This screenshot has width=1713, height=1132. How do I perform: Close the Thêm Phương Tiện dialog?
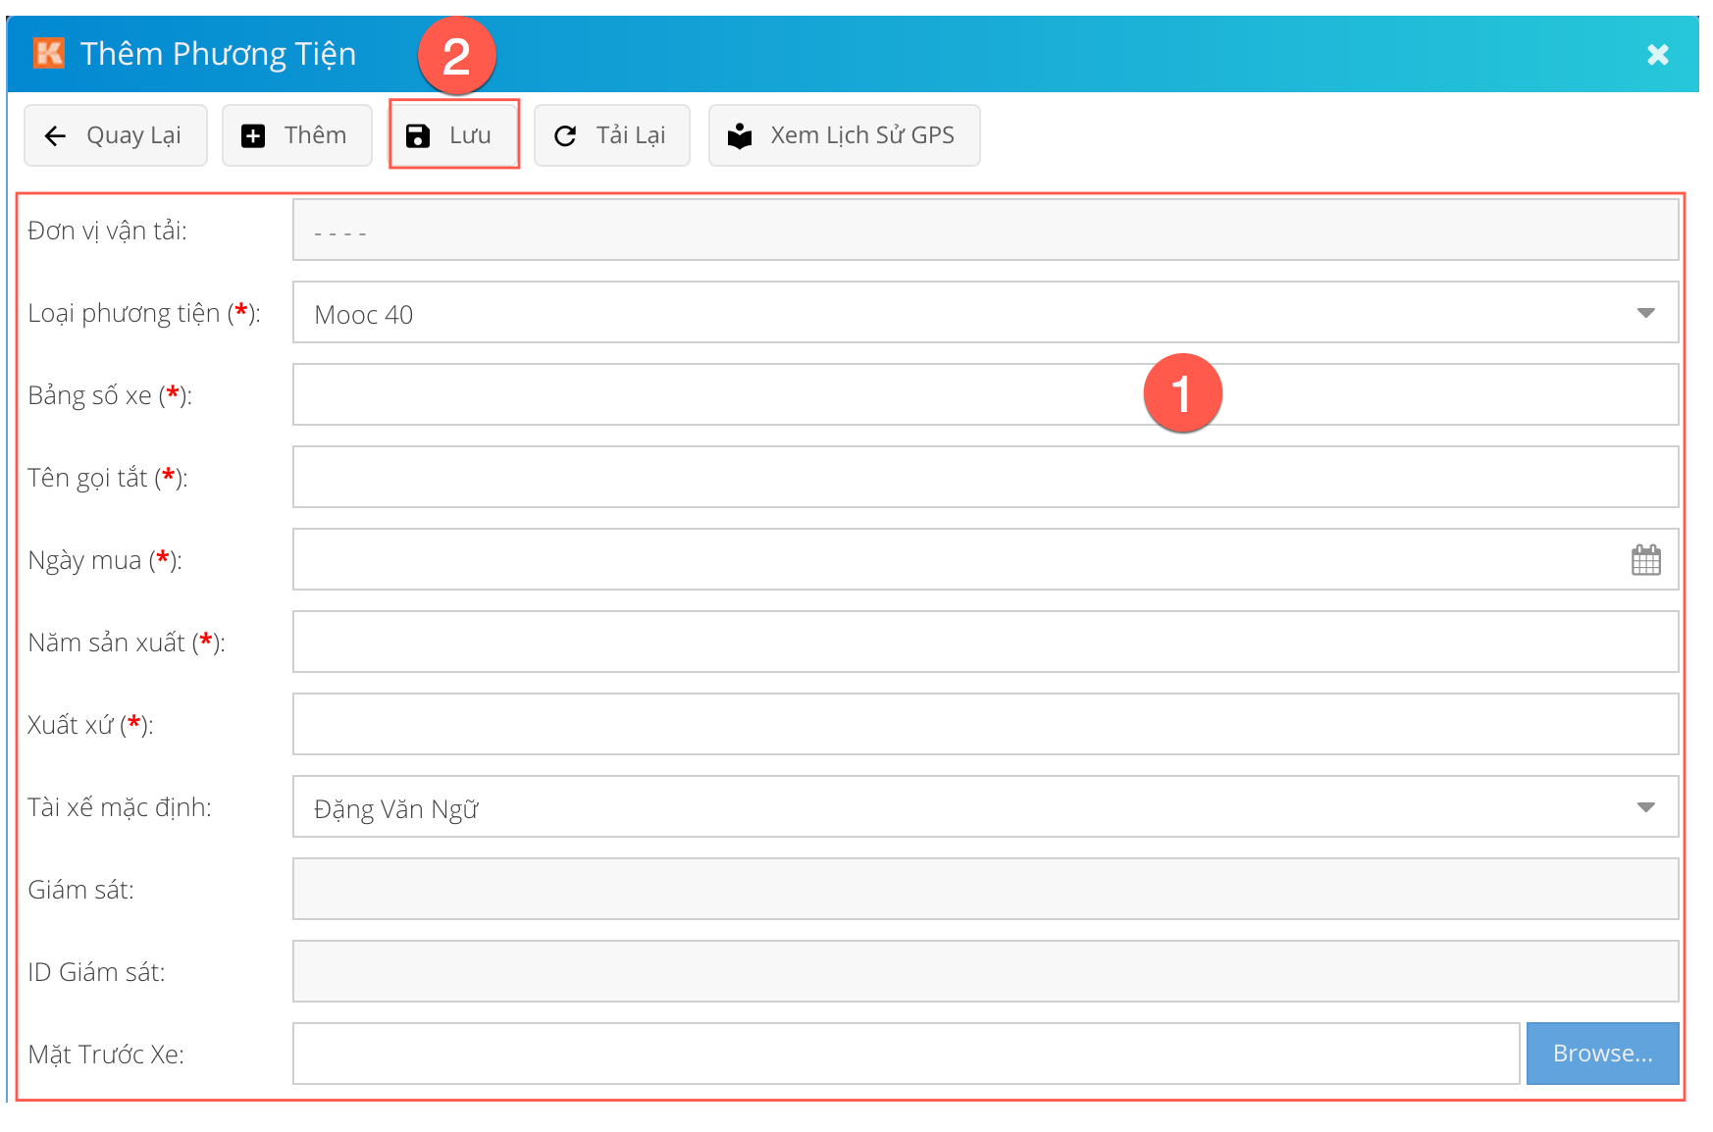tap(1657, 55)
